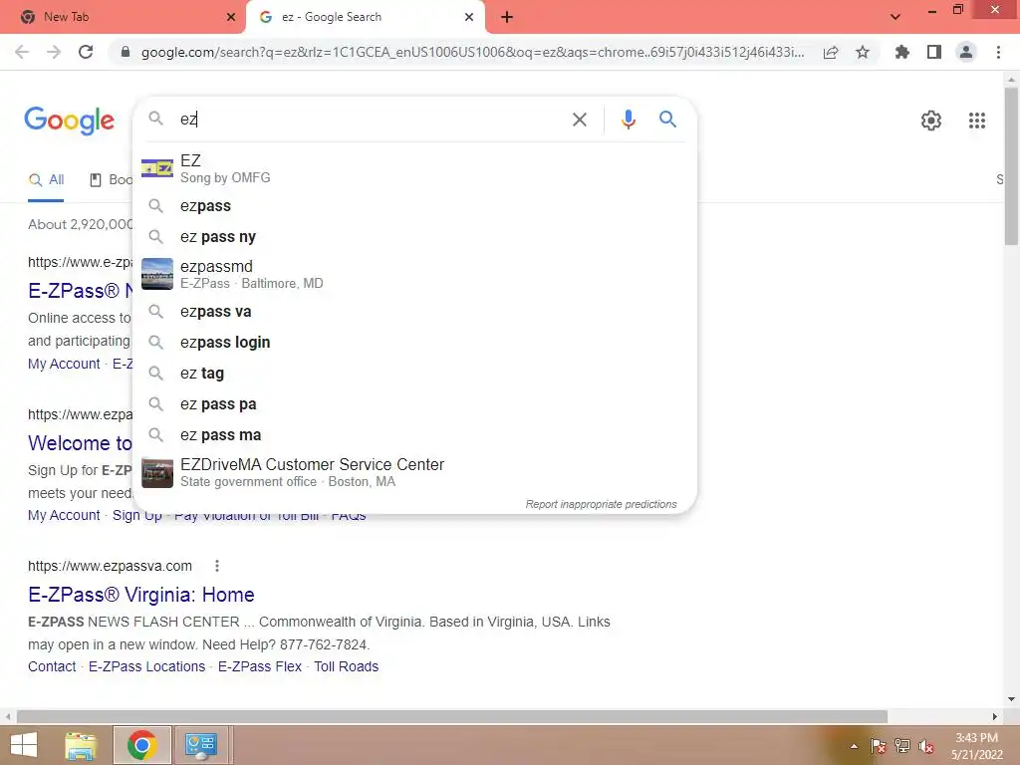
Task: Click the browser forward arrow
Action: (x=54, y=52)
